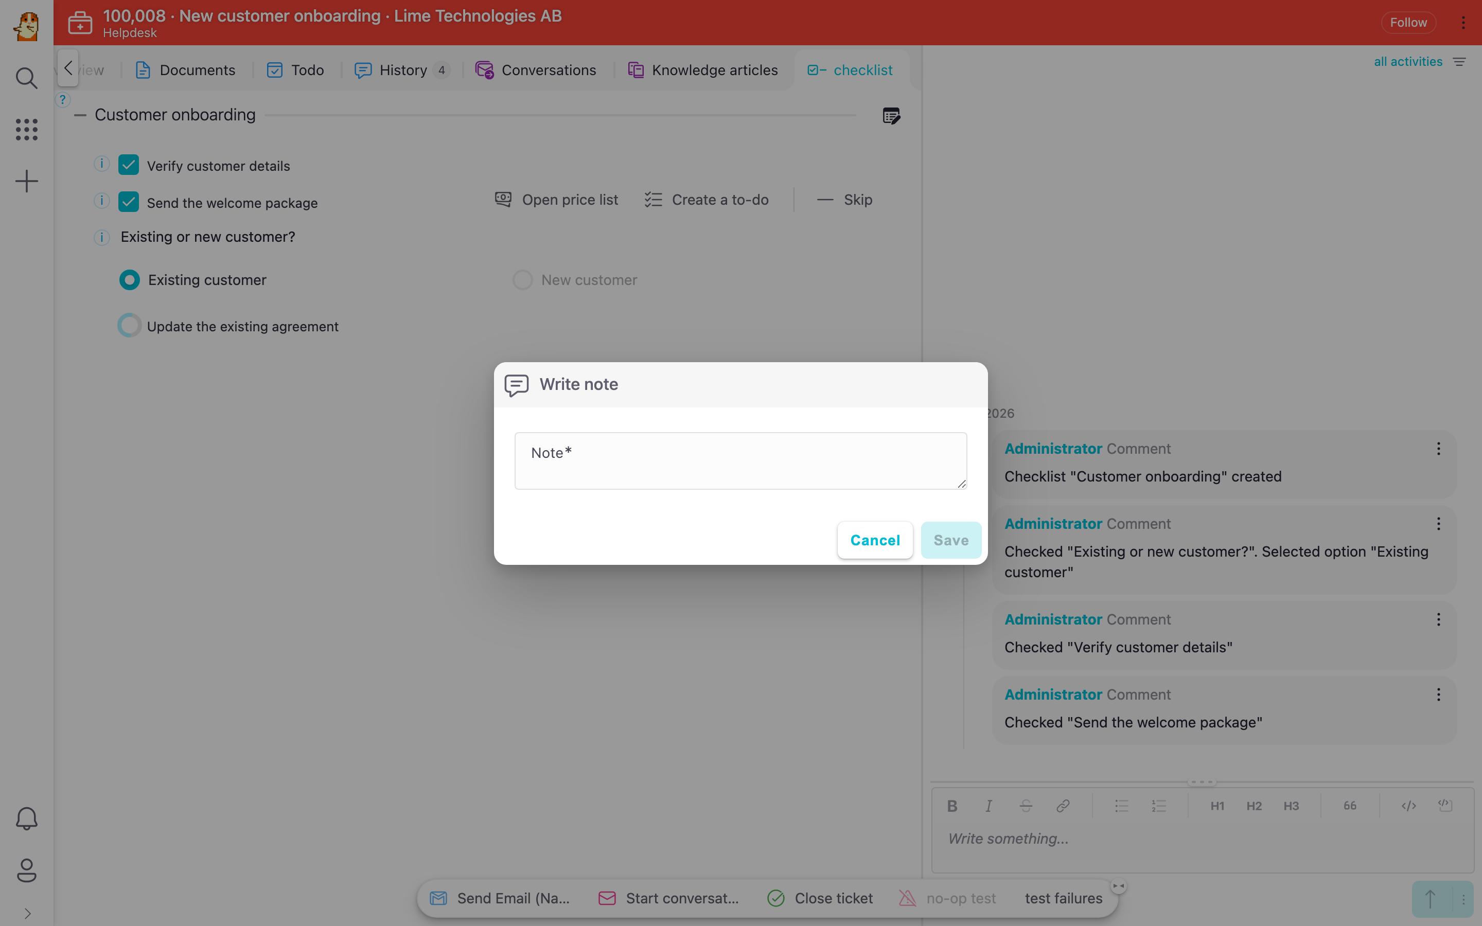This screenshot has height=926, width=1482.
Task: Click the Follow button in header
Action: 1408,23
